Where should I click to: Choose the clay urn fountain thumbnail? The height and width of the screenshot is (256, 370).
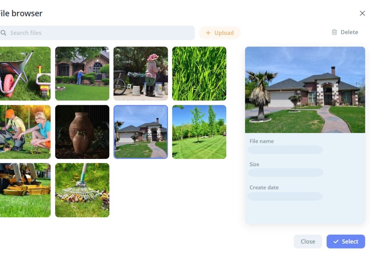pyautogui.click(x=82, y=132)
